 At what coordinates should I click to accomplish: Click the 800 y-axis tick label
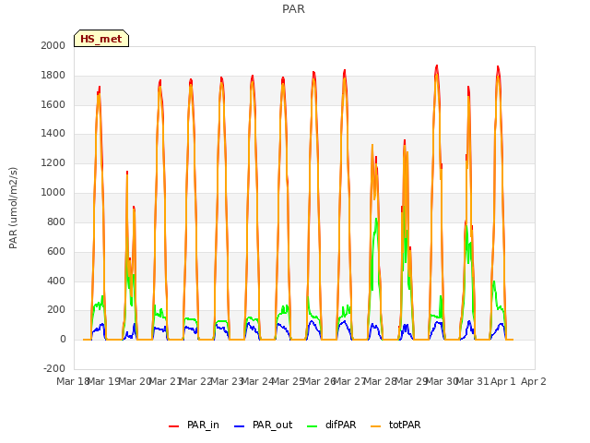[56, 221]
